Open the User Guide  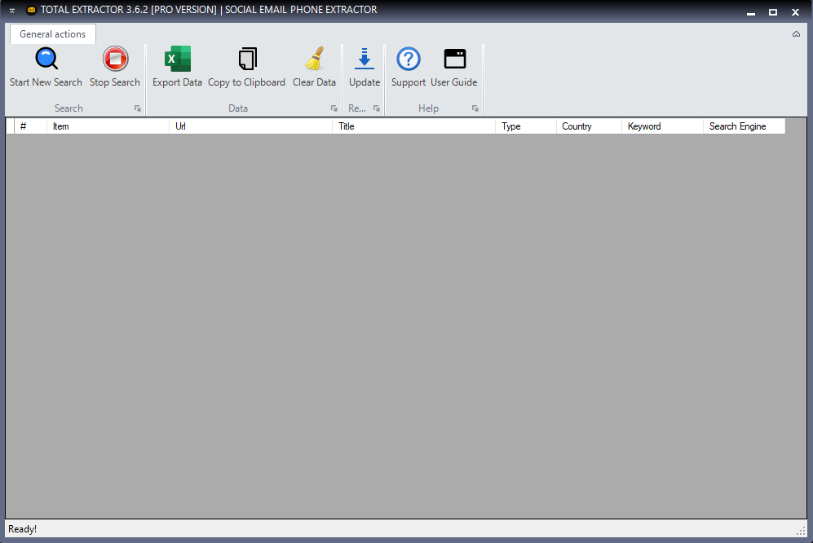click(454, 68)
